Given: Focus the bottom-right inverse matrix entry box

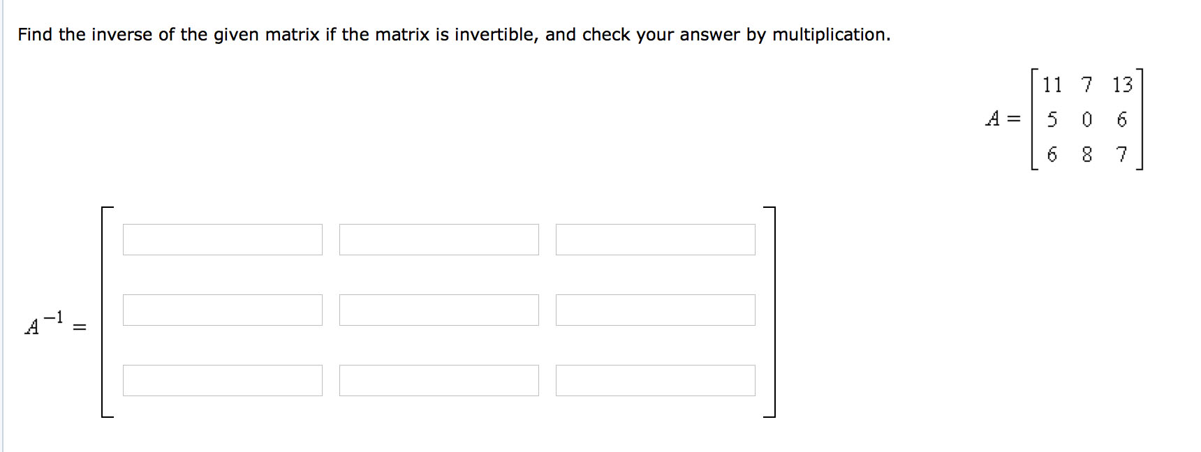Looking at the screenshot, I should coord(656,380).
